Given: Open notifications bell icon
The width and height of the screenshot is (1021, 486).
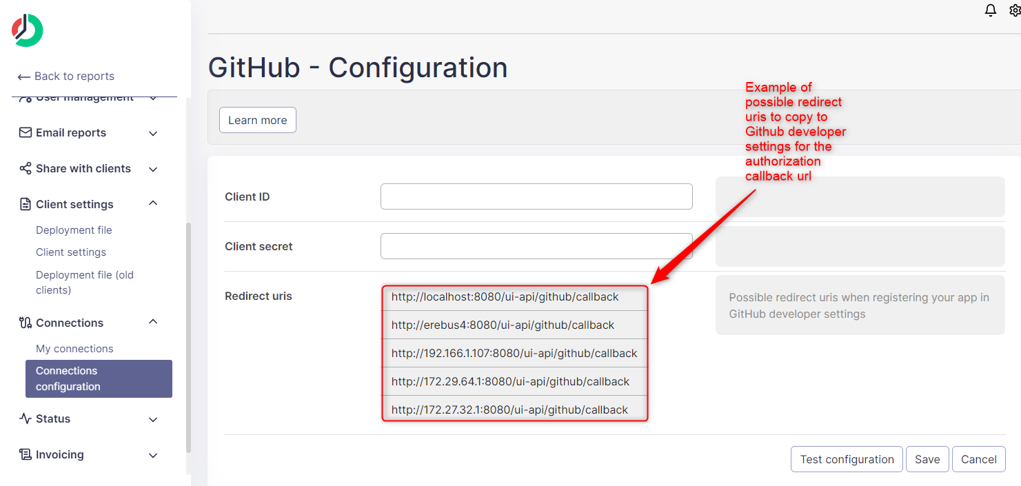Looking at the screenshot, I should click(x=991, y=10).
